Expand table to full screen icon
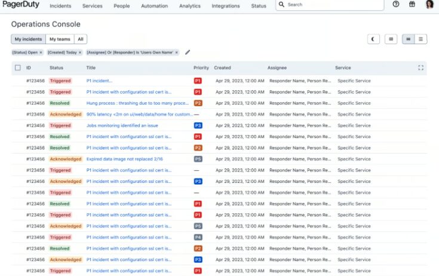Image resolution: width=439 pixels, height=276 pixels. tap(420, 68)
